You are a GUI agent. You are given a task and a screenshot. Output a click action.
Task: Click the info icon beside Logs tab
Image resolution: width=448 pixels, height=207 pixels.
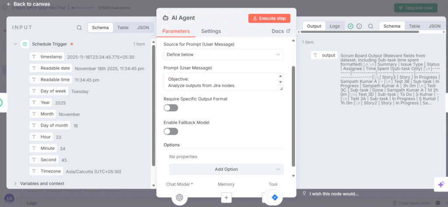pyautogui.click(x=359, y=26)
